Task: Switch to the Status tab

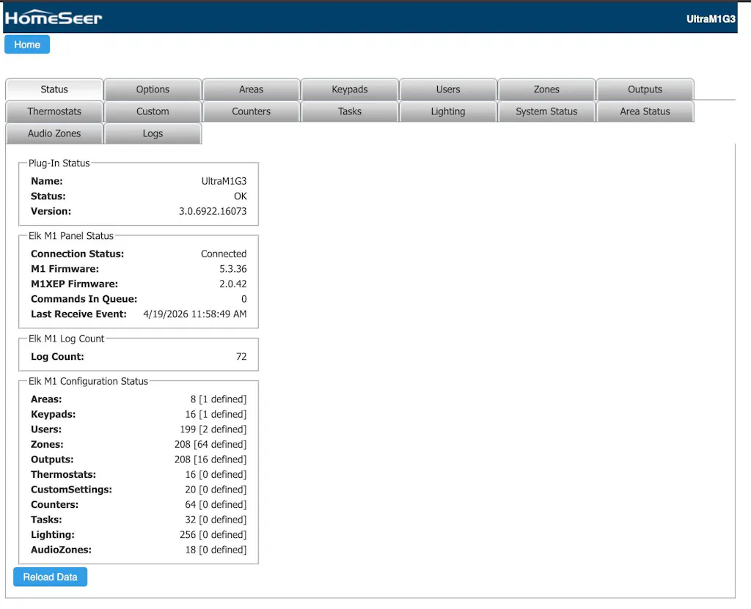Action: (54, 89)
